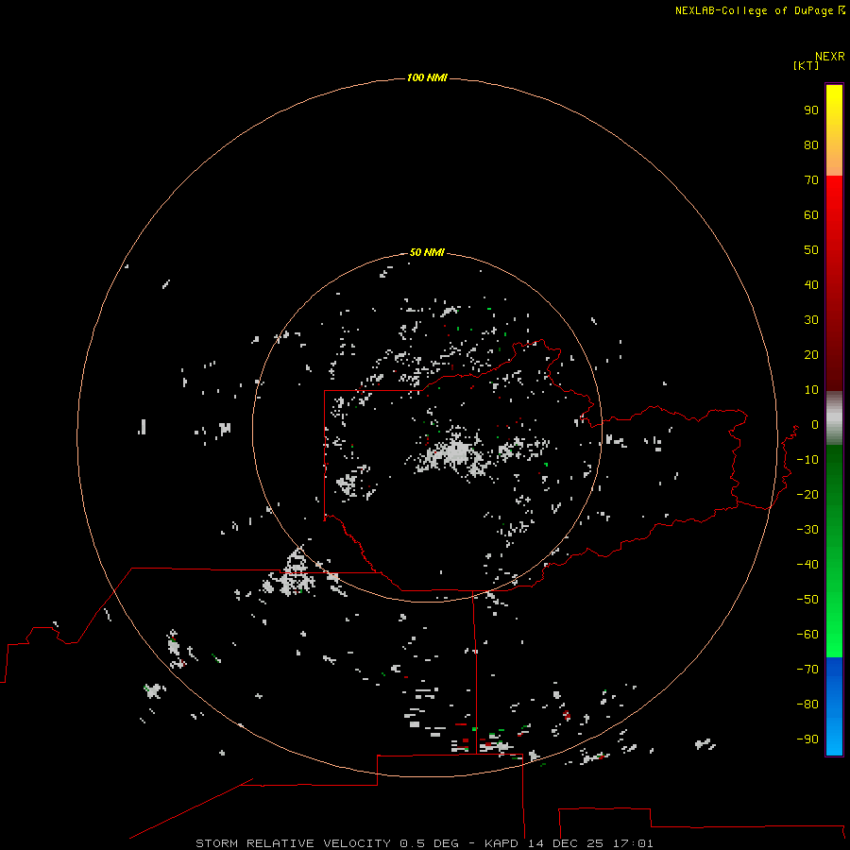Click the NEXLAB-College of DuPage watermark text
This screenshot has height=850, width=850.
click(754, 10)
